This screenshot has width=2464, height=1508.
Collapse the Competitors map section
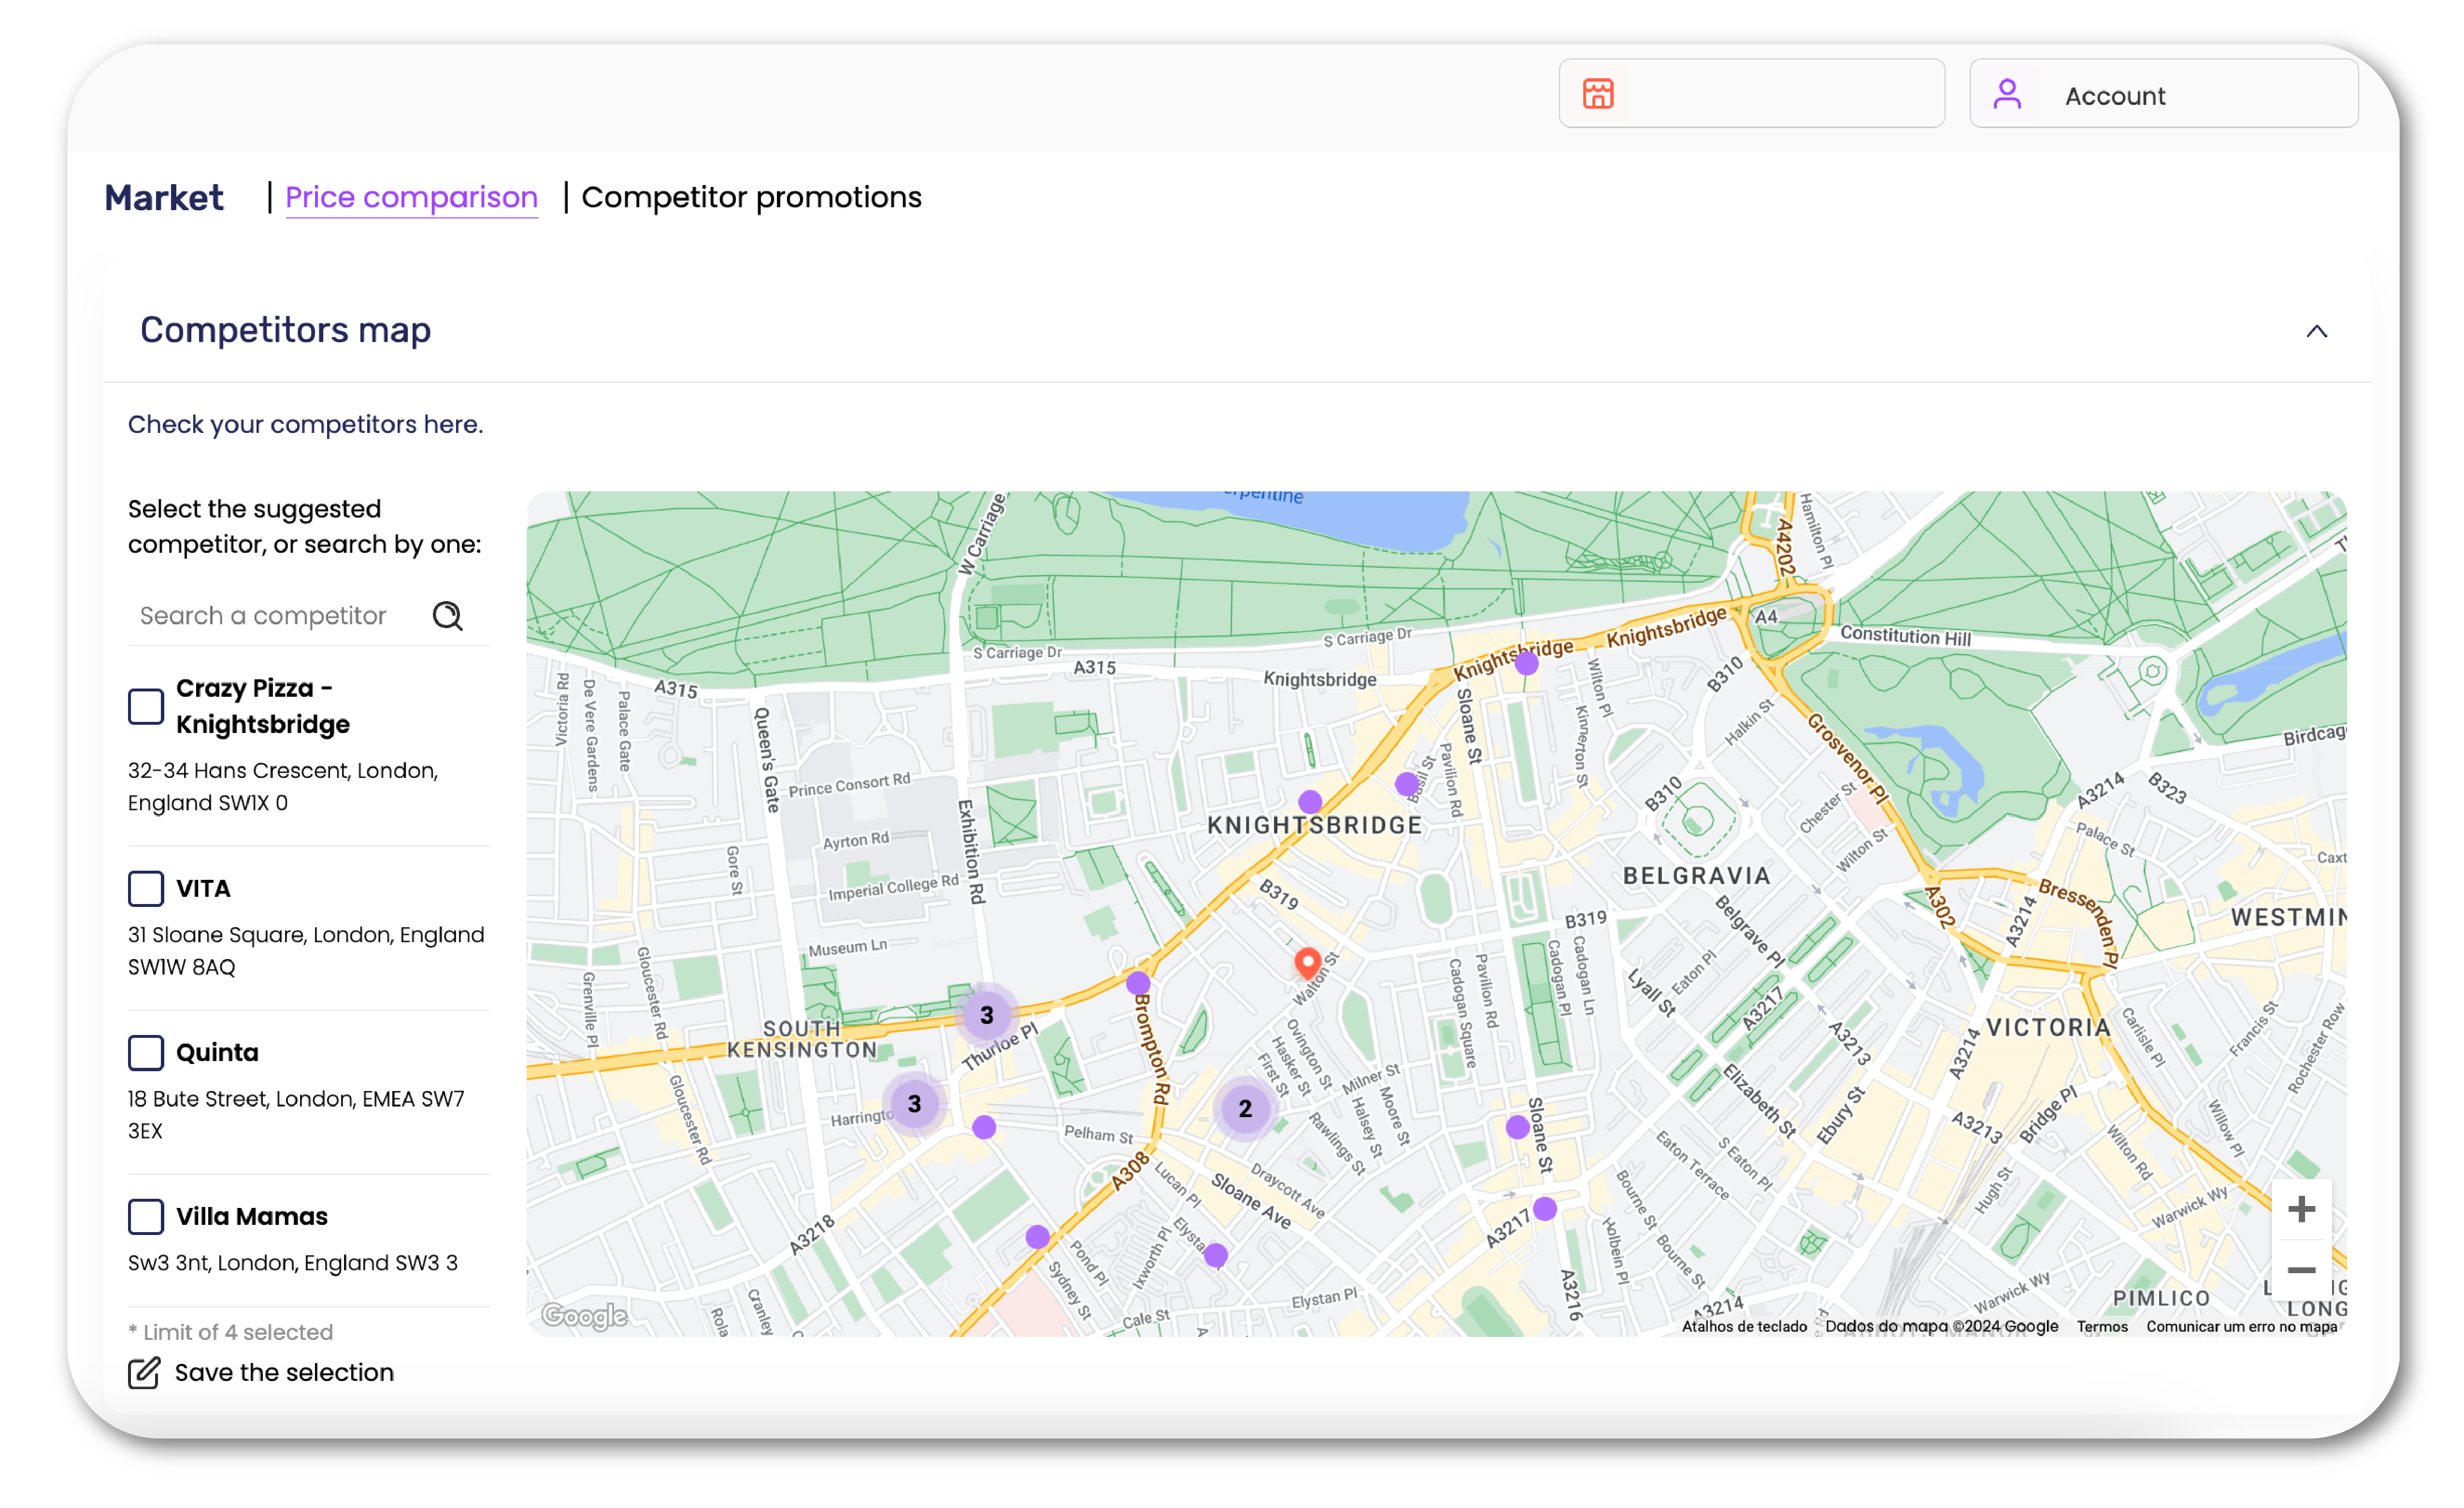(2316, 331)
